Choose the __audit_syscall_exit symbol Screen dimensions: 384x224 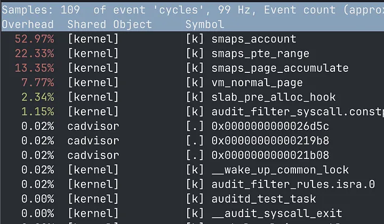[277, 213]
